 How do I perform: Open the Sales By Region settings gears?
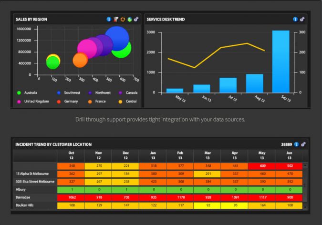coord(136,19)
